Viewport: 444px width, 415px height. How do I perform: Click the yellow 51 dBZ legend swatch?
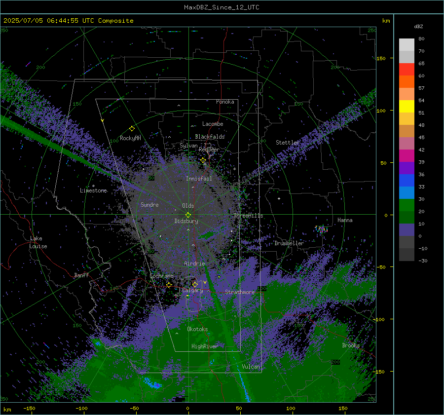pos(407,107)
